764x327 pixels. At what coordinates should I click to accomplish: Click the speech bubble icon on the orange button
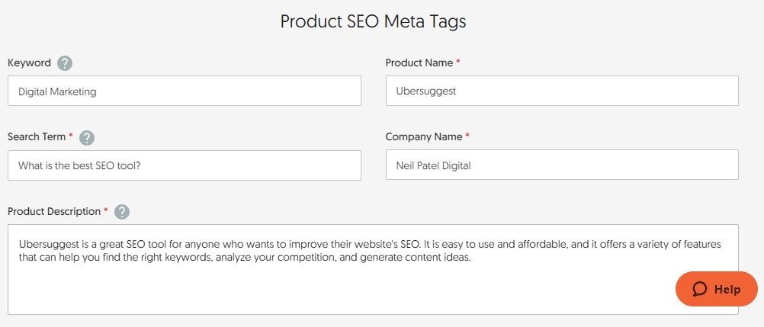coord(700,290)
